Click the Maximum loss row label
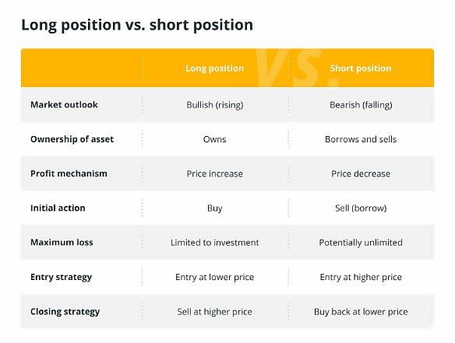This screenshot has height=343, width=455. point(62,242)
